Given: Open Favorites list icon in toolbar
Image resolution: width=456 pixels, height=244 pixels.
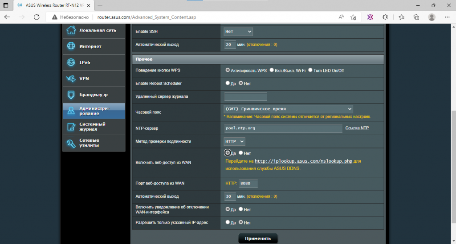Looking at the screenshot, I should (x=402, y=17).
